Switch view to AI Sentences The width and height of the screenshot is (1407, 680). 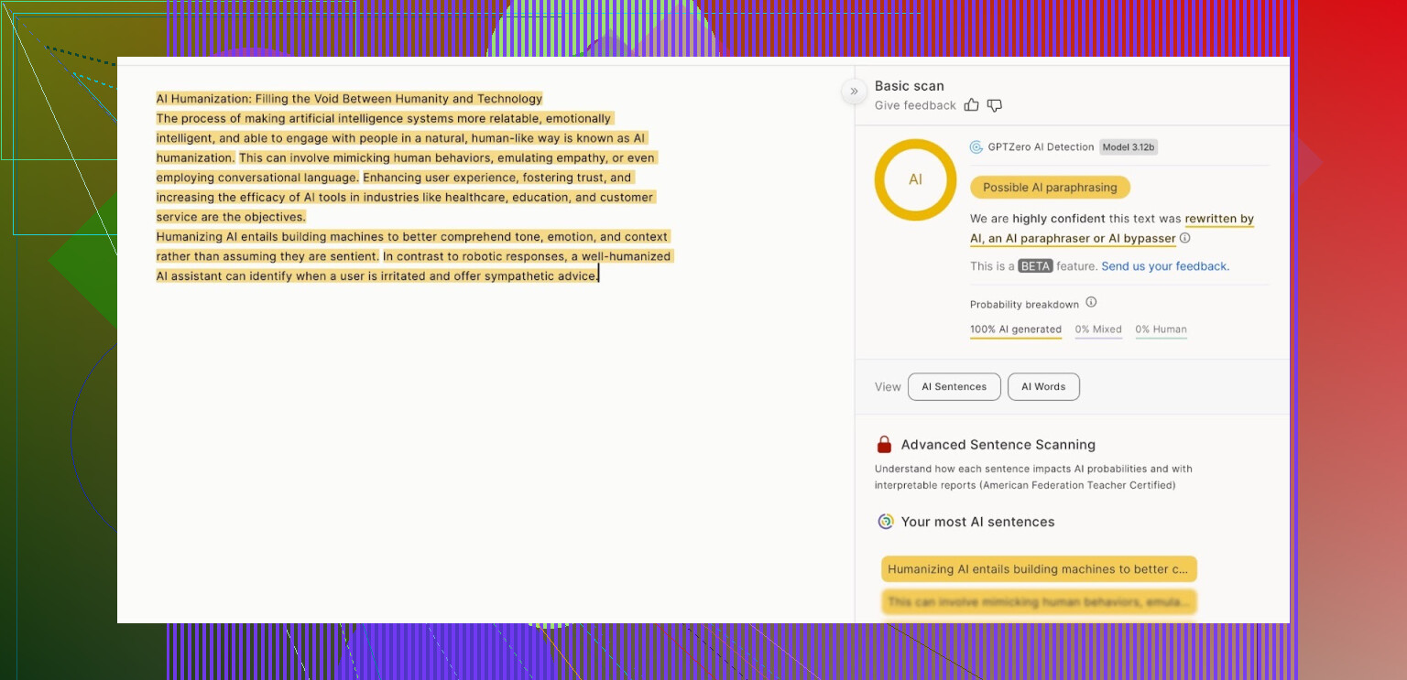click(x=954, y=387)
